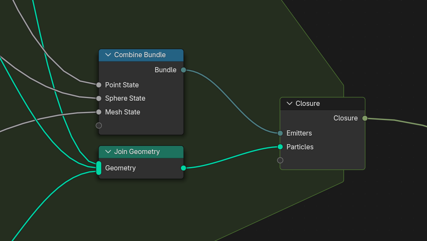The width and height of the screenshot is (427, 241).
Task: Click empty extension socket on Closure node
Action: (280, 160)
